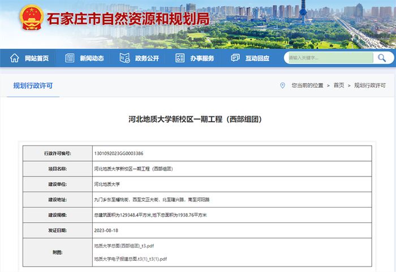Screen dimensions: 396x272
Task: Click the chat bubble icon beside 互动回应
Action: 235,58
